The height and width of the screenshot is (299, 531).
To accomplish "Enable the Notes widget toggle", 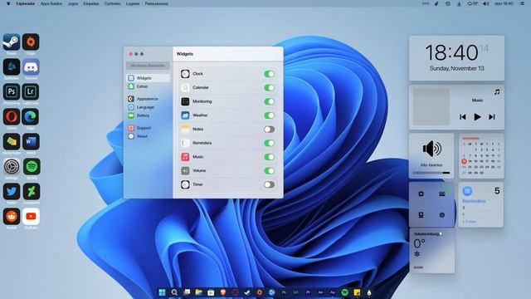I will (269, 130).
